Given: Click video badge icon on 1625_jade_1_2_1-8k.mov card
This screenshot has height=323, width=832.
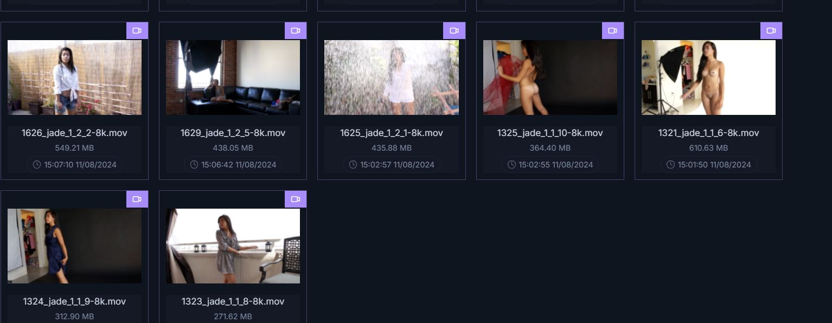Looking at the screenshot, I should [454, 31].
